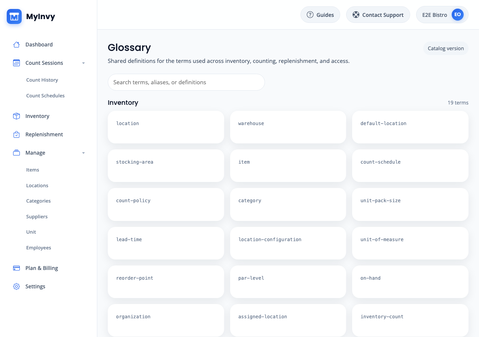
Task: Open the location glossary card
Action: tap(166, 127)
